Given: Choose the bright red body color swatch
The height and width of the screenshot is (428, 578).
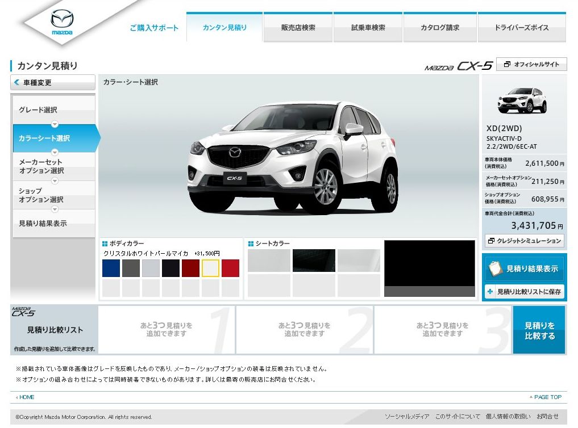Looking at the screenshot, I should point(230,268).
